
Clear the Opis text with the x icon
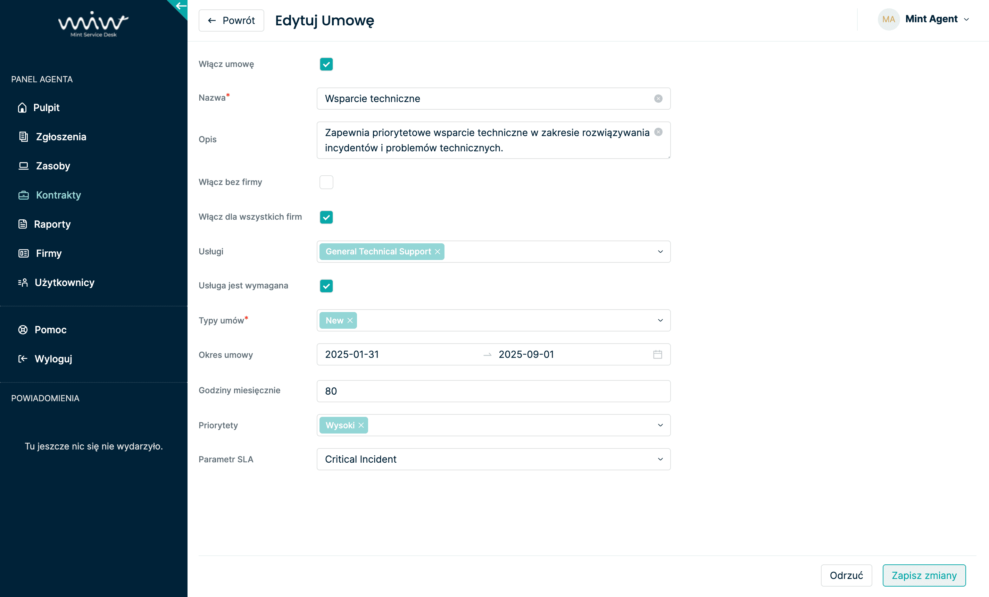[x=658, y=132]
